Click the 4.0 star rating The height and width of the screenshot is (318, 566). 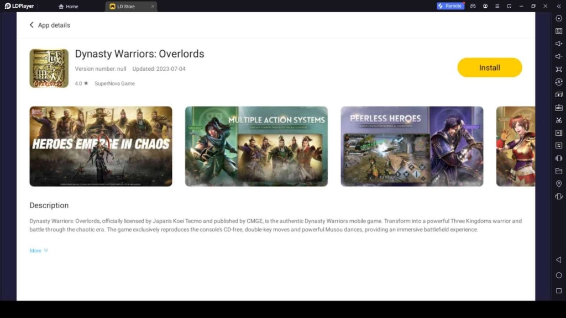82,83
